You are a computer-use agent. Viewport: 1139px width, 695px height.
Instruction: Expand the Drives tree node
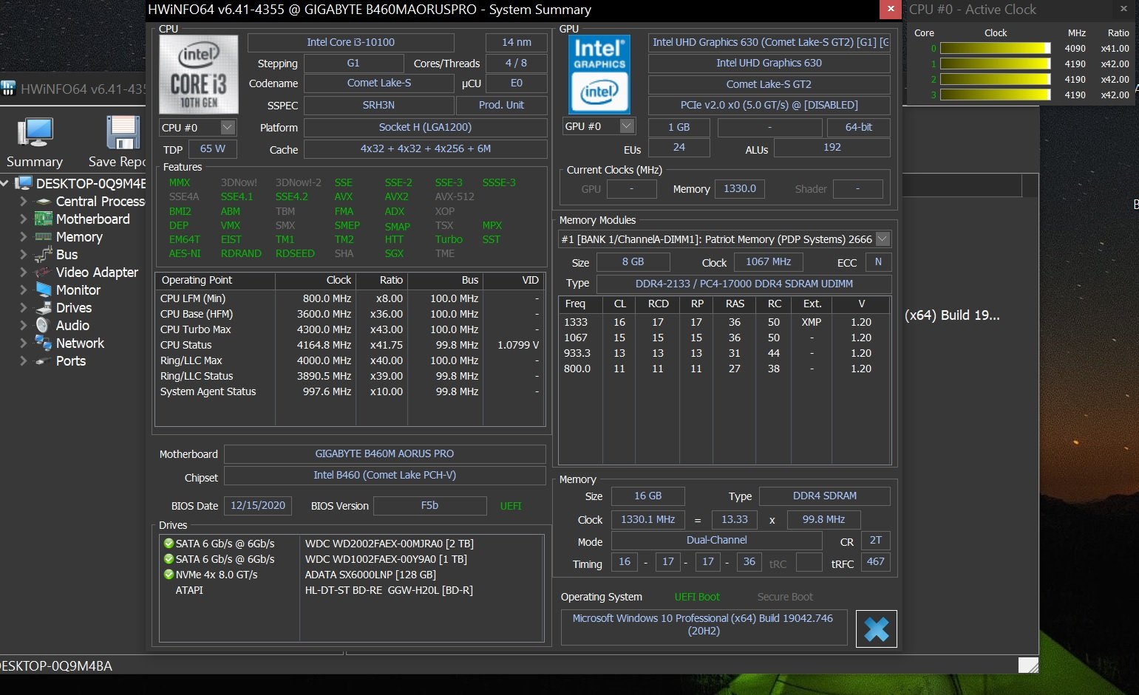(23, 308)
